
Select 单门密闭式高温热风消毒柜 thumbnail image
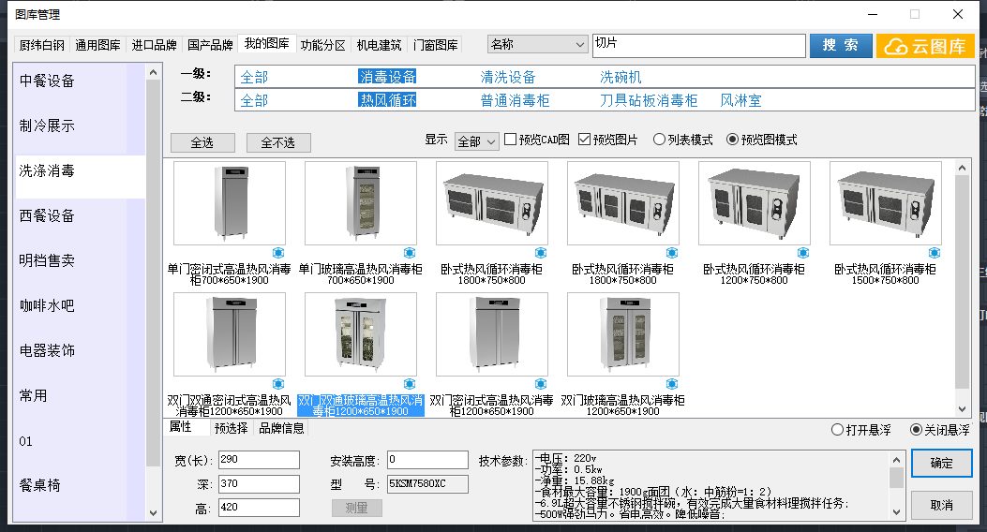[x=229, y=203]
